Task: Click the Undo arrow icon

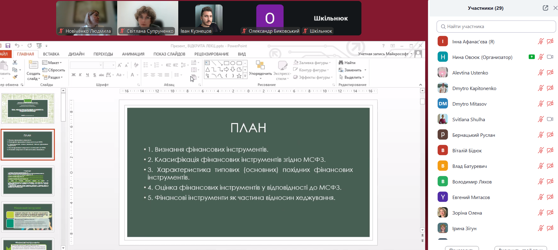Action: 17,46
